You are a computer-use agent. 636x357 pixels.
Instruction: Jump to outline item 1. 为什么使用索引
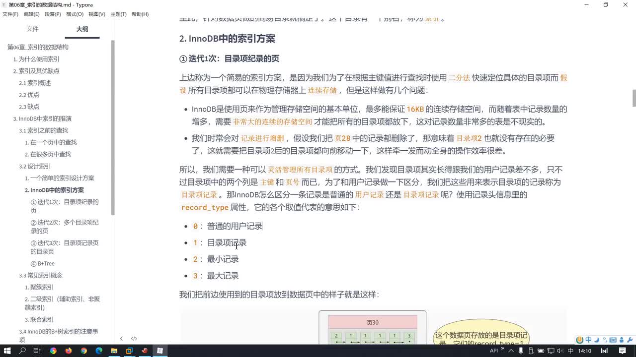(36, 59)
